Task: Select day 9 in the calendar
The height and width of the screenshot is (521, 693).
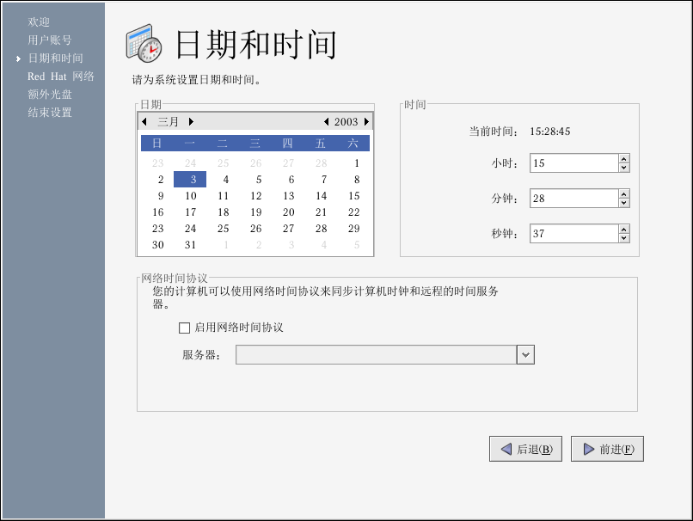Action: (160, 196)
